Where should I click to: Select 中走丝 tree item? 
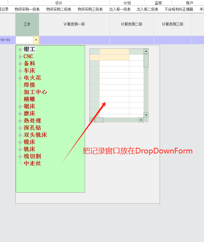click(32, 163)
